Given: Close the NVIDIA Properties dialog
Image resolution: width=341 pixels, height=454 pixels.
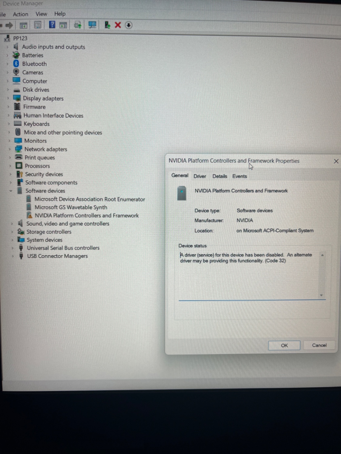Looking at the screenshot, I should pos(336,161).
